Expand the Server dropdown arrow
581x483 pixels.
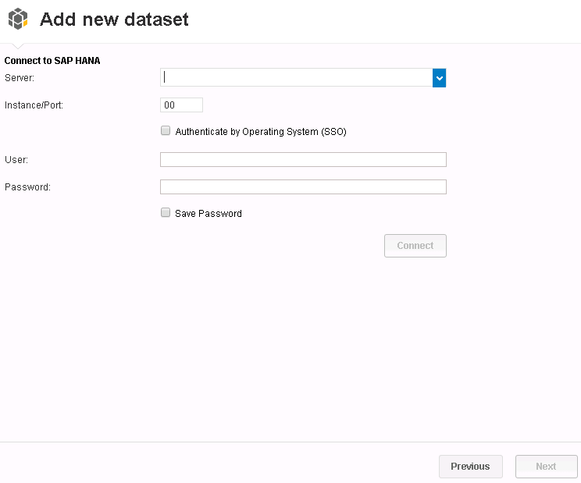click(x=439, y=78)
